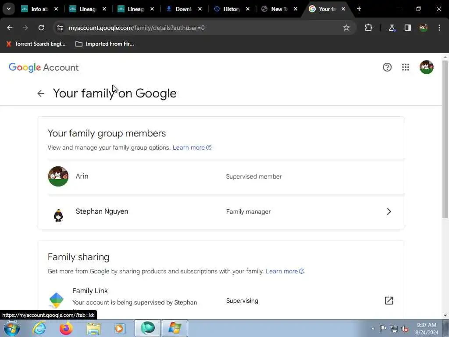
Task: Open Learn more about Family sharing
Action: (x=285, y=271)
